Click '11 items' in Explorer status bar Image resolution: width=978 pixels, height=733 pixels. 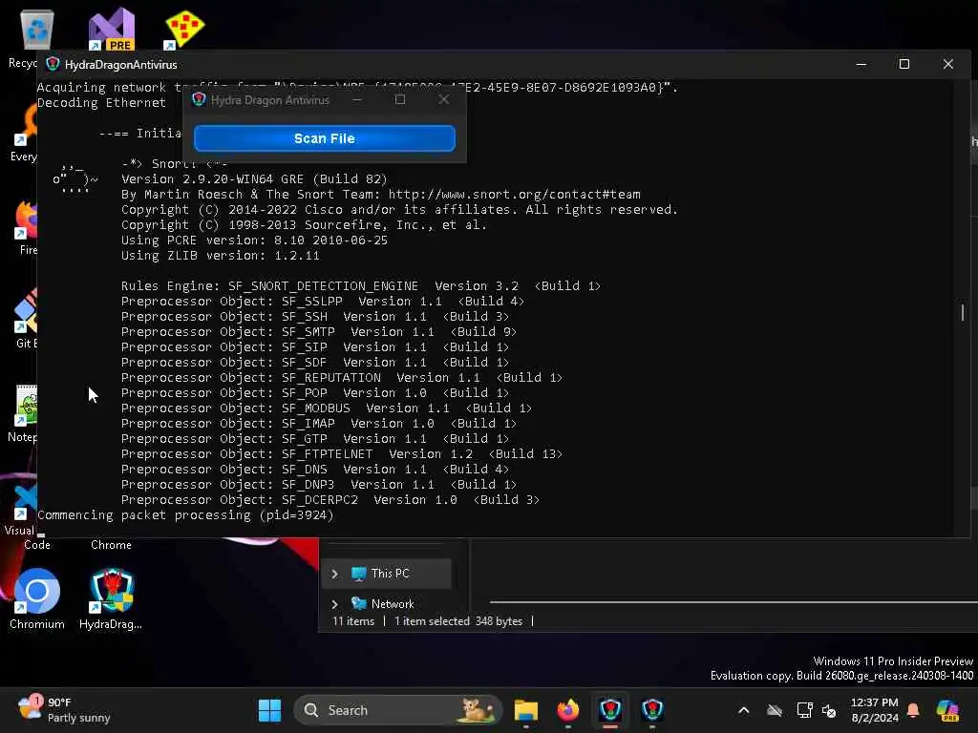click(x=353, y=621)
